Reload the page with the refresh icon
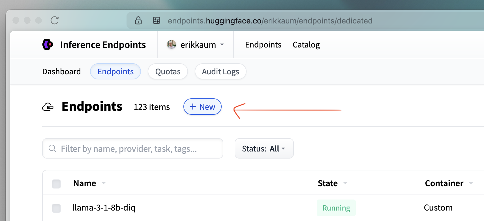Viewport: 484px width, 221px height. pyautogui.click(x=55, y=20)
